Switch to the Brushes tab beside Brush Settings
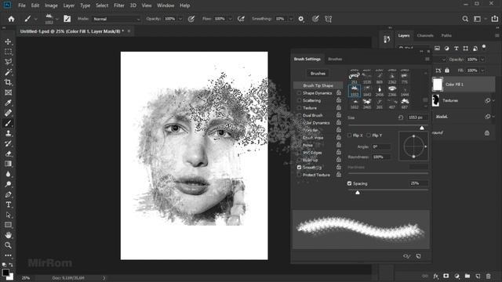This screenshot has width=502, height=282. 335,60
